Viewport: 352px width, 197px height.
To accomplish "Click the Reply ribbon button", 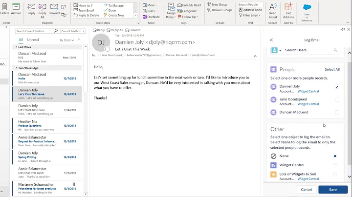I will pos(31,9).
